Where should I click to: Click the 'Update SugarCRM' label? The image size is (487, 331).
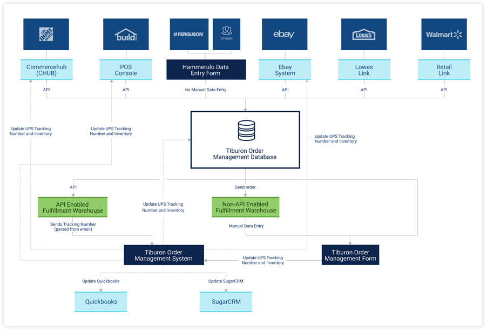[226, 281]
